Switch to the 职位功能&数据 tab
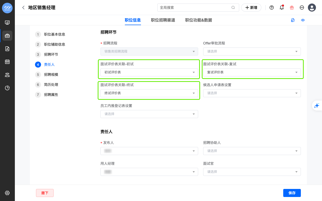Viewport: 322px width, 201px height. [198, 20]
